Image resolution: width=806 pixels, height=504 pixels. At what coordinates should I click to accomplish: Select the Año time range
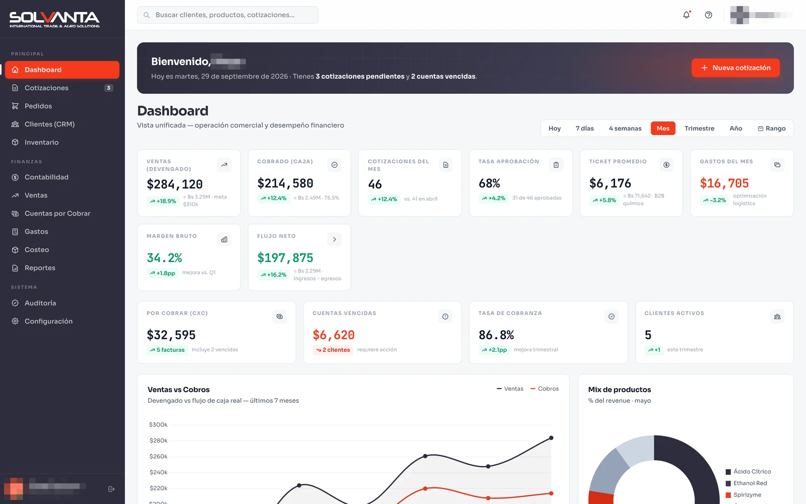736,129
